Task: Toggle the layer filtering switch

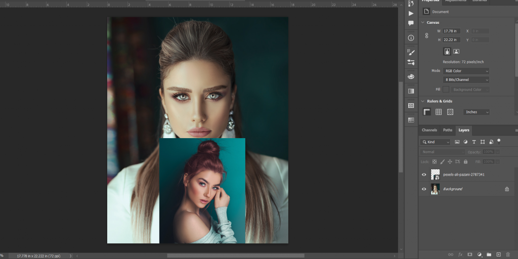Action: coord(499,142)
